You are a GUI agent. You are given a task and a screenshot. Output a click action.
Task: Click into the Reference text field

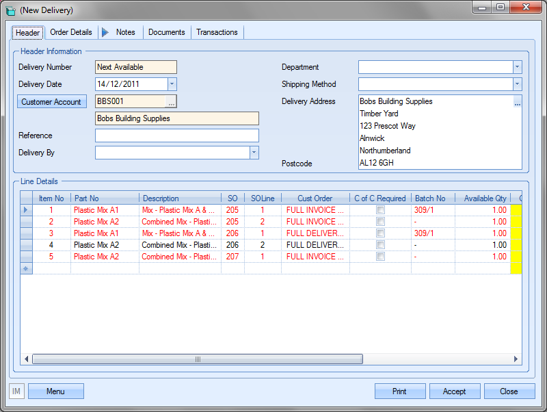tap(176, 136)
